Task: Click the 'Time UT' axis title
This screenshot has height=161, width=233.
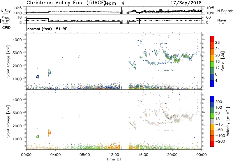Action: pos(114,159)
